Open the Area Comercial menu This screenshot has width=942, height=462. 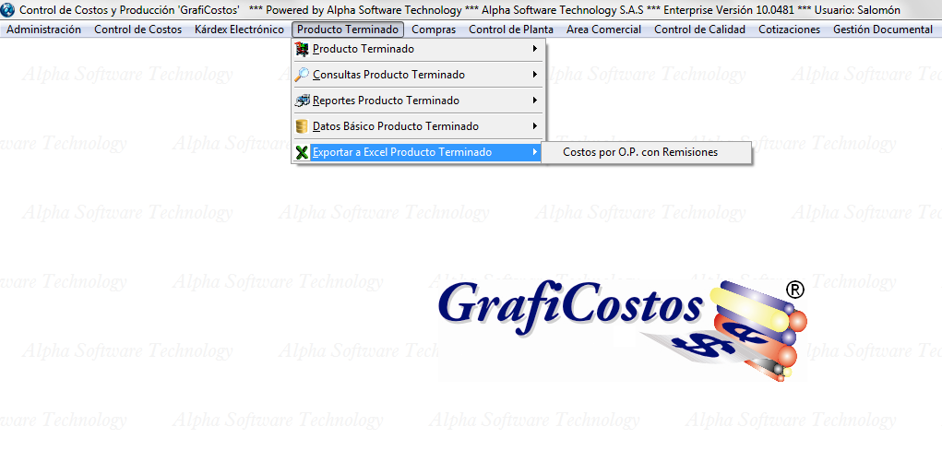tap(603, 30)
